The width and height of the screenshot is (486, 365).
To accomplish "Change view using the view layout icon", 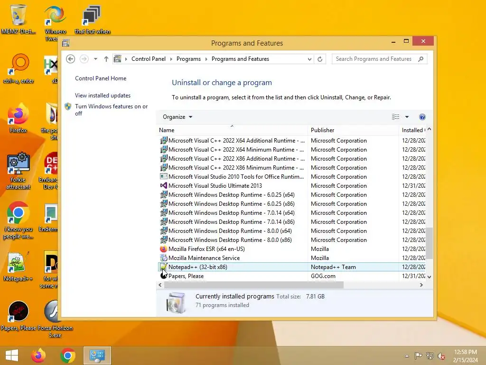I will (x=395, y=117).
